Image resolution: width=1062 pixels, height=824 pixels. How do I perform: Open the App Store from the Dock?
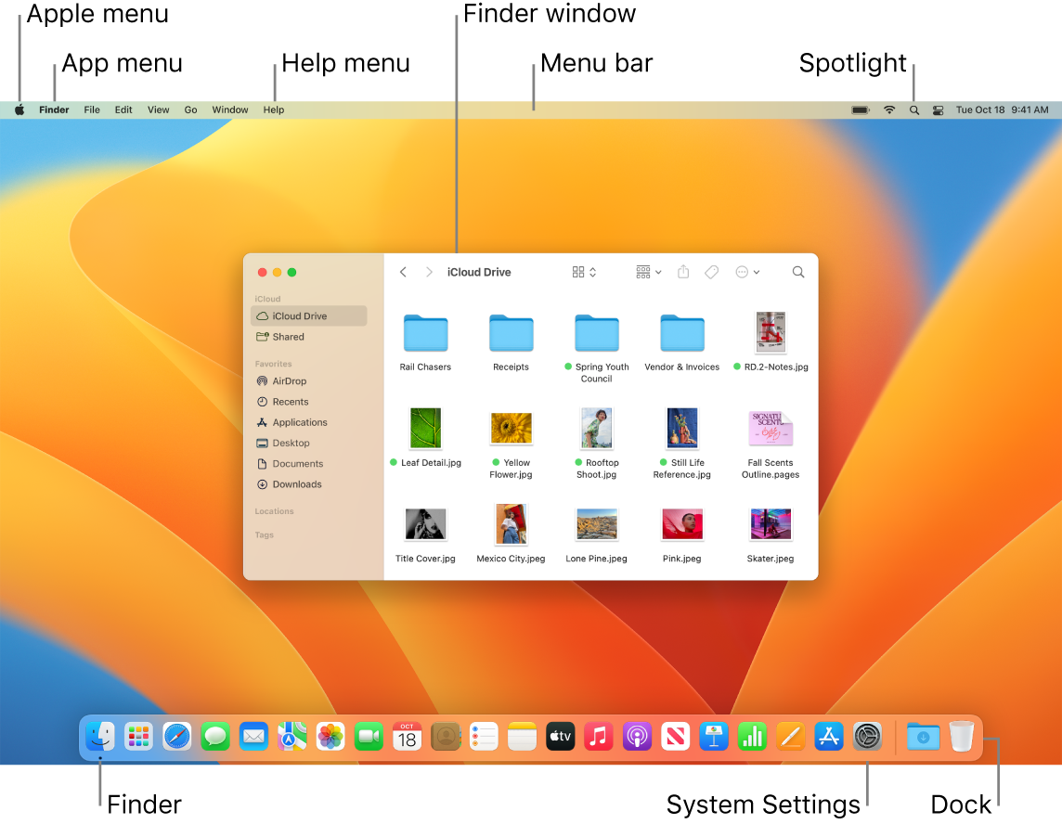[828, 736]
